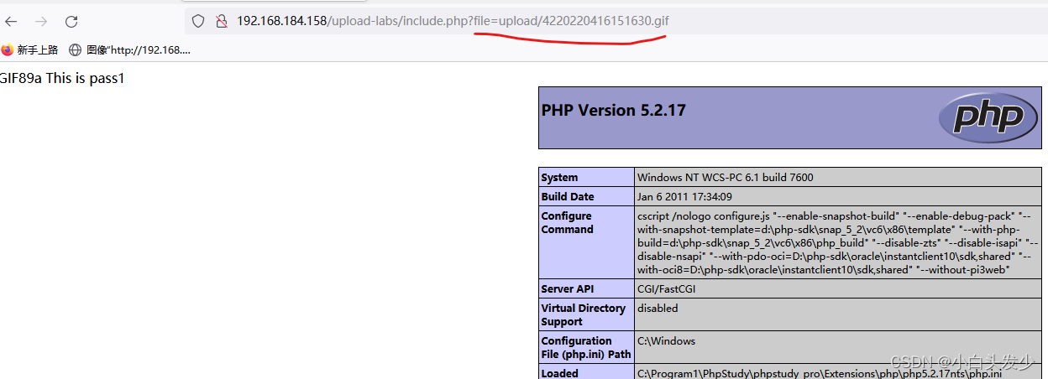Click the System row label

click(560, 177)
